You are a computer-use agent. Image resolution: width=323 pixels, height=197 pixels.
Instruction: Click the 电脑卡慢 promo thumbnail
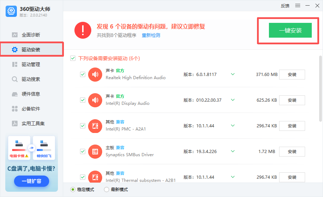click(19, 148)
